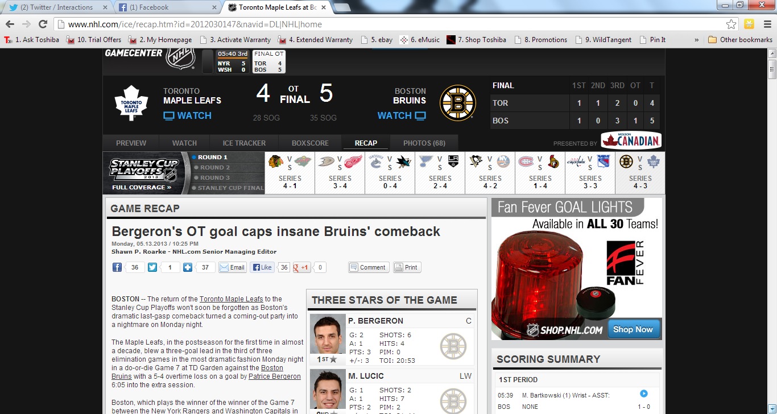Click WATCH under Toronto Maple Leafs

[188, 115]
